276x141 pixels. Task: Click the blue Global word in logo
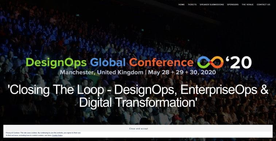tap(108, 62)
